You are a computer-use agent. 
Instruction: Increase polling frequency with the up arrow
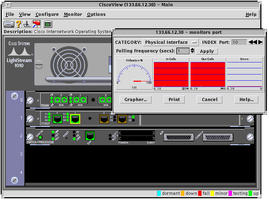click(x=192, y=49)
